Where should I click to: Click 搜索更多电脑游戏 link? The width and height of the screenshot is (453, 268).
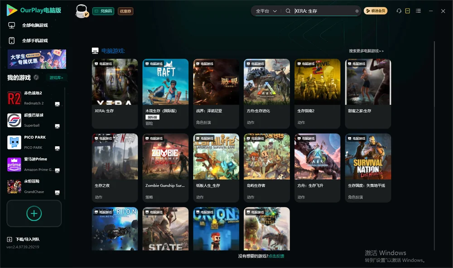coord(366,51)
